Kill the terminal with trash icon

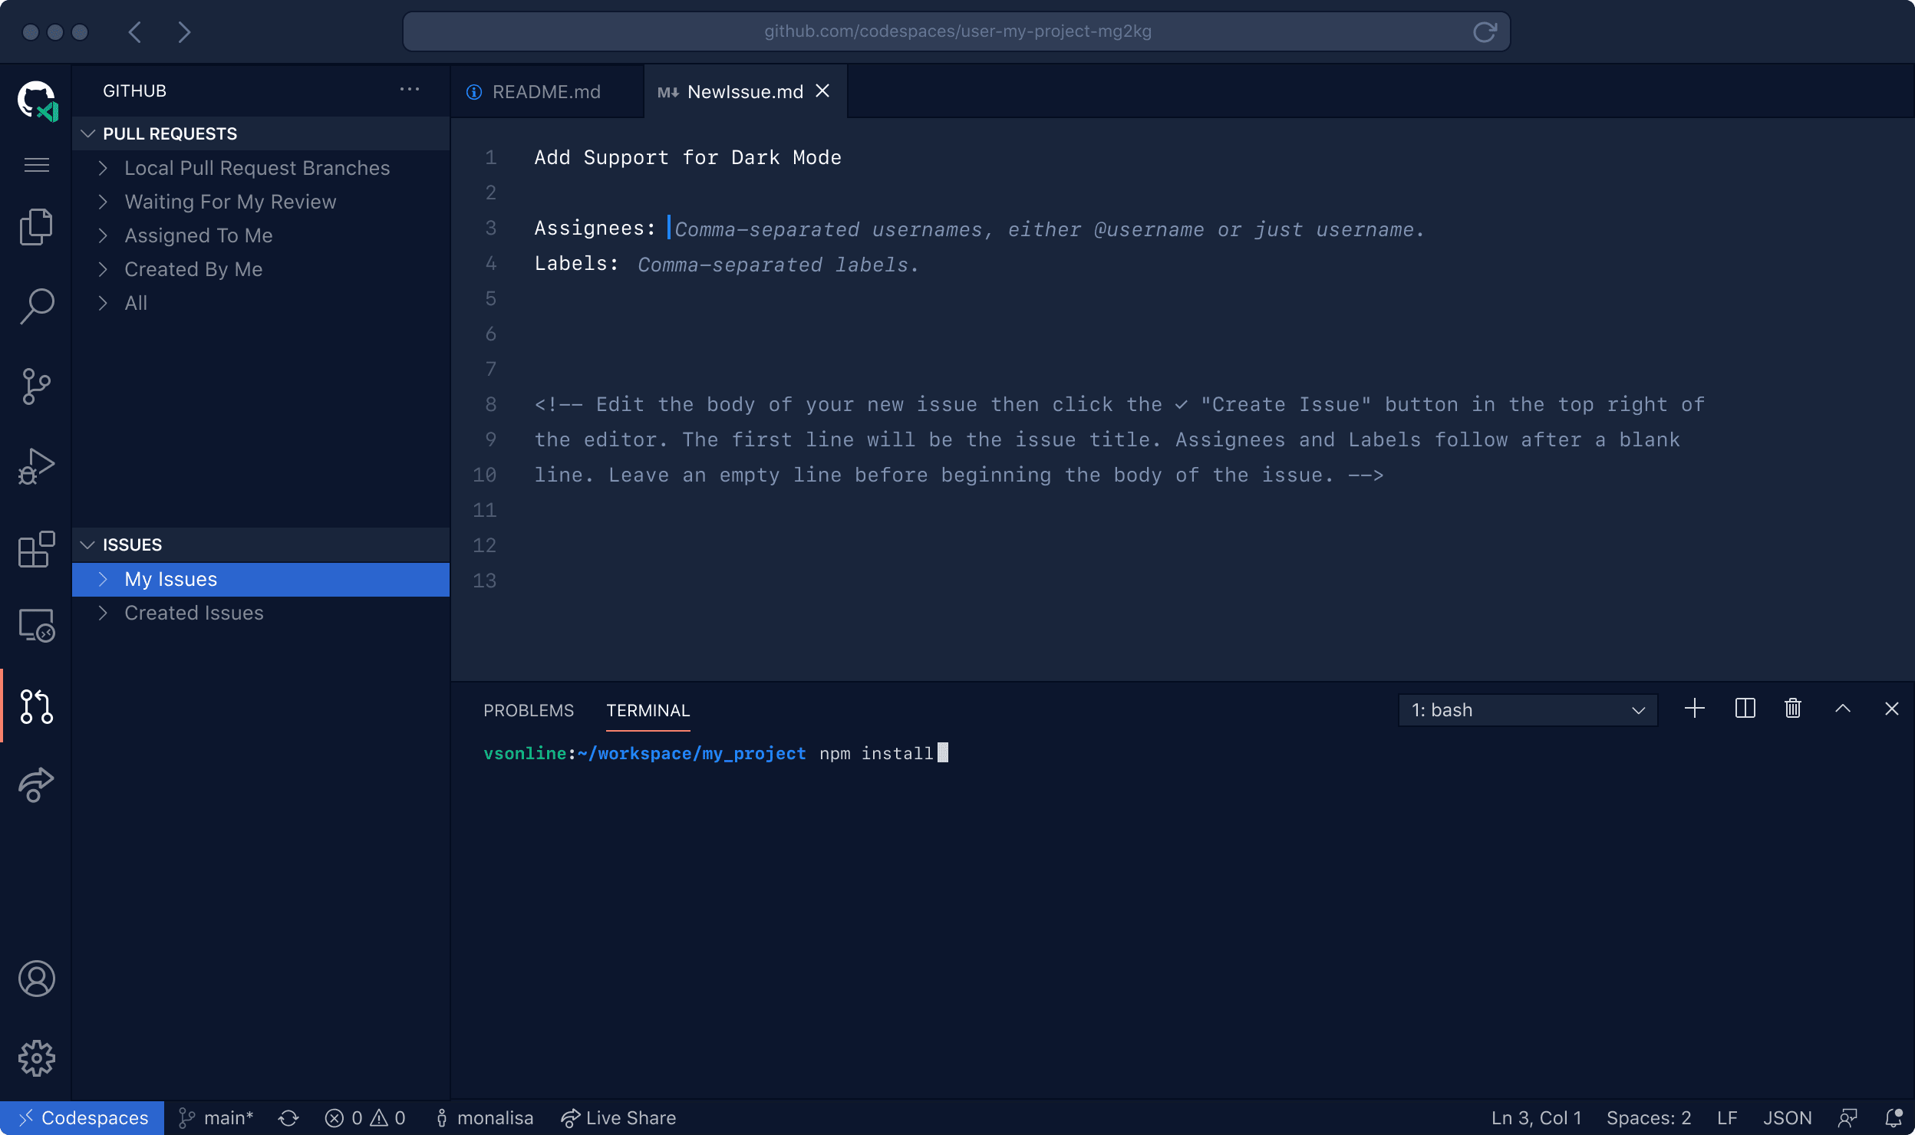coord(1792,709)
